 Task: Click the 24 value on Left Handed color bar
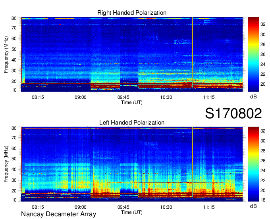pos(263,171)
